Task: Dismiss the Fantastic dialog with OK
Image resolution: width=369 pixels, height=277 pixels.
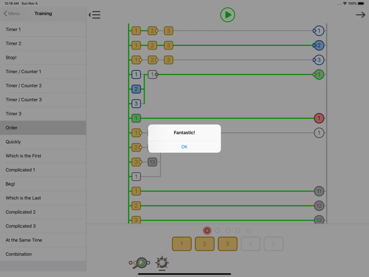Action: [x=184, y=147]
